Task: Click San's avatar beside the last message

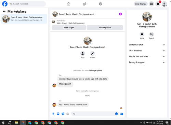Action: coord(54,105)
